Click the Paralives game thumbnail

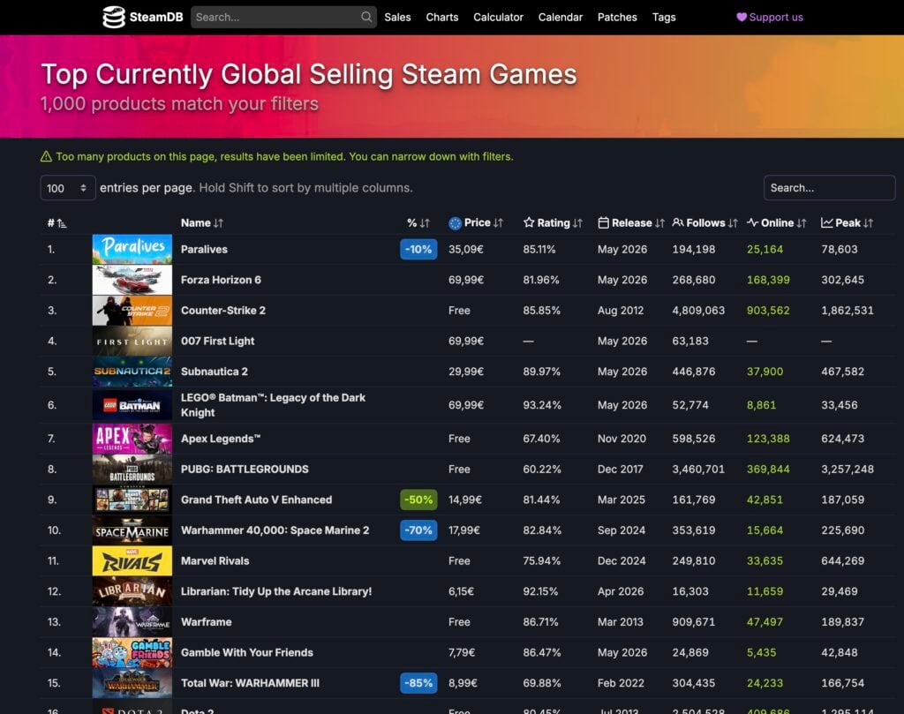point(132,249)
